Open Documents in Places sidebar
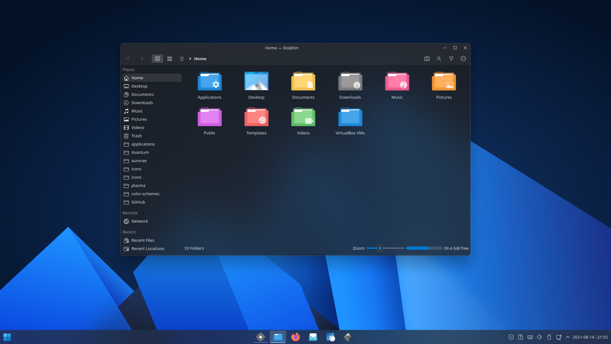This screenshot has height=344, width=611. point(152,94)
